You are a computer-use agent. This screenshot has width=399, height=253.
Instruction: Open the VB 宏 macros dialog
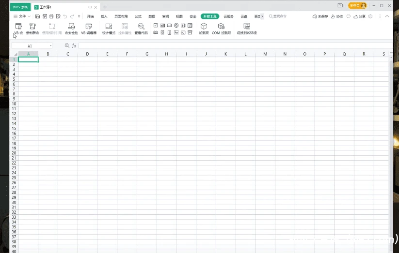[x=18, y=28]
